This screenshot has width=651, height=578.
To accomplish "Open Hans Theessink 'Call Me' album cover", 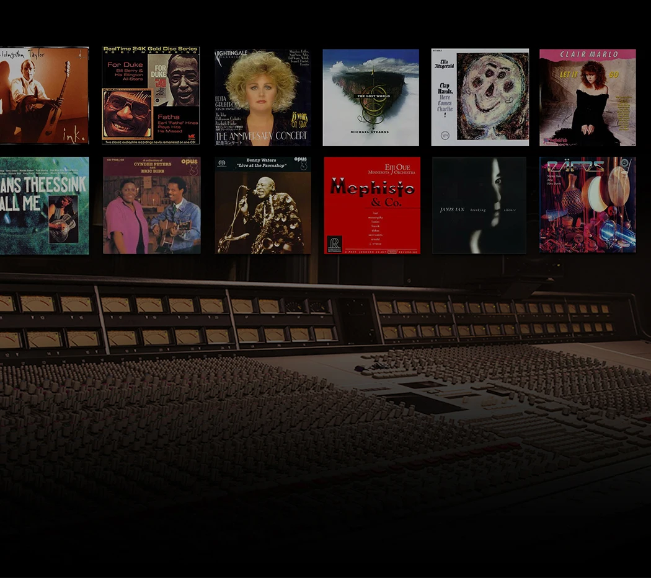I will point(44,206).
